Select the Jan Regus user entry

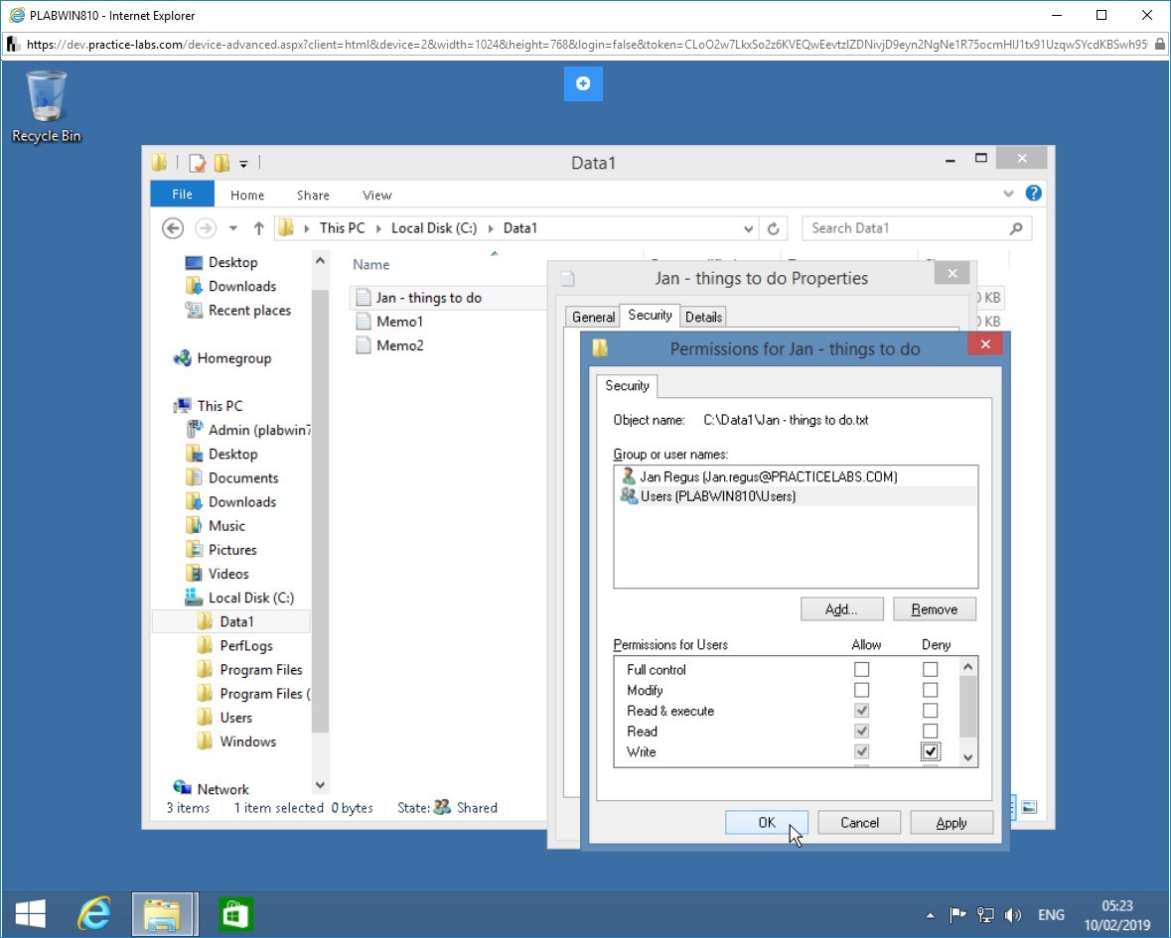[x=796, y=476]
